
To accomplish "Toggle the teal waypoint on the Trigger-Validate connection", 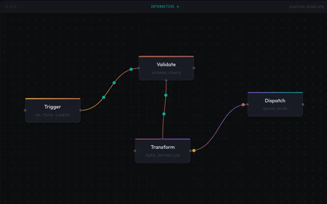I will tap(114, 83).
